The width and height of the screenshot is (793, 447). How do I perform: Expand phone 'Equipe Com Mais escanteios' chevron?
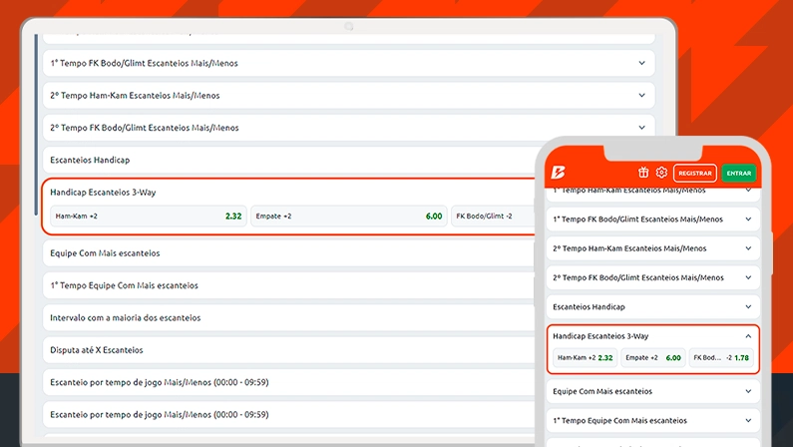748,391
